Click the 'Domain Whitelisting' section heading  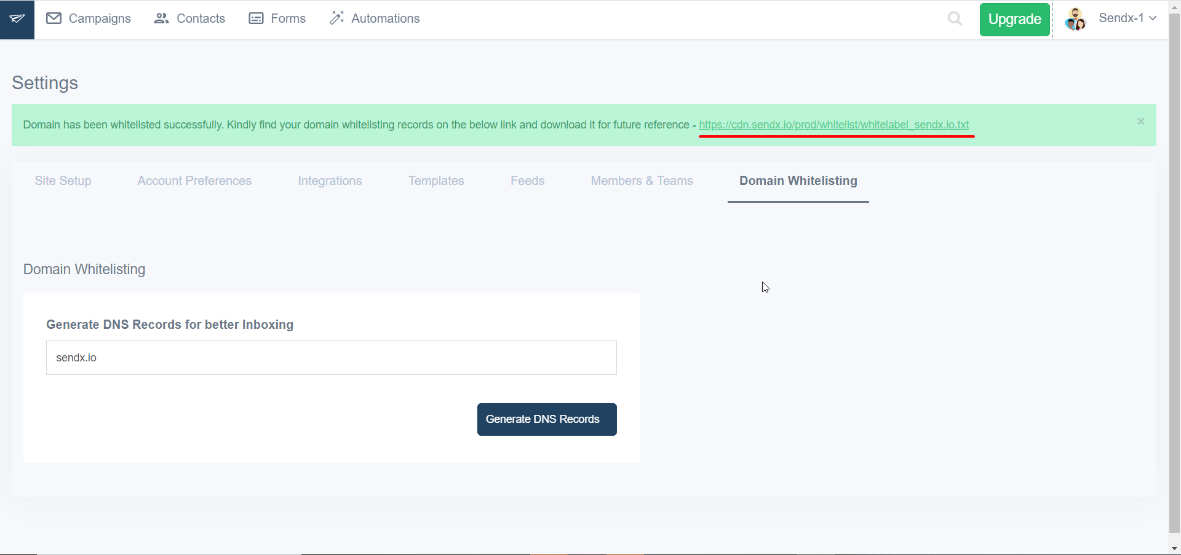coord(84,269)
